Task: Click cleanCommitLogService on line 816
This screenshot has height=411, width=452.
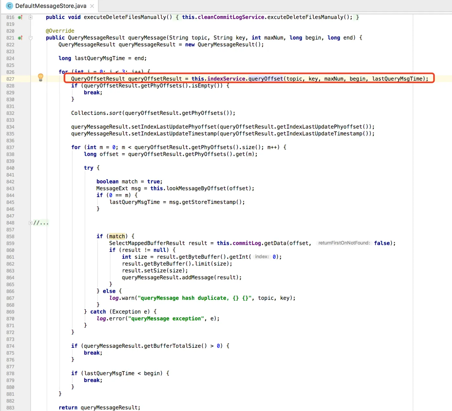Action: [x=231, y=17]
